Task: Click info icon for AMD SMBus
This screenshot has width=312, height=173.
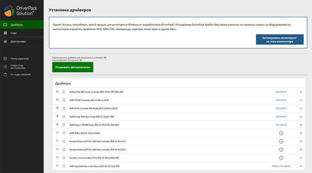Action: (x=64, y=133)
